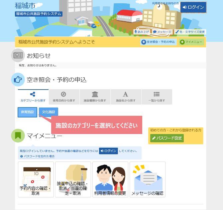Click the share icon on カテゴリーから探す
Screen dimensions: 223x210
[33, 94]
